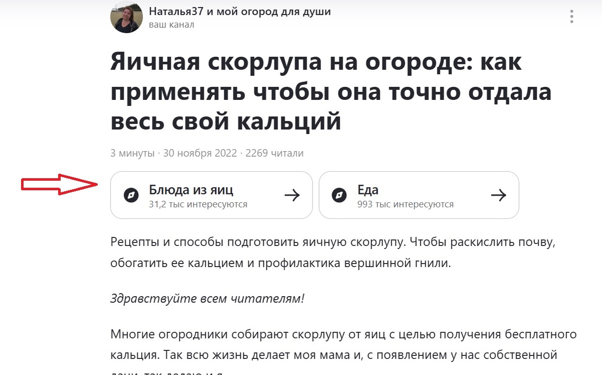Click the channel avatar photo

pos(126,17)
